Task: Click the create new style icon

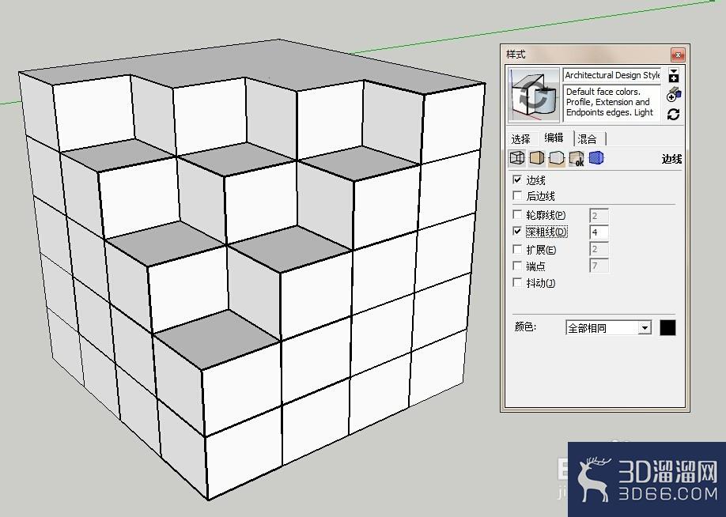Action: 674,95
